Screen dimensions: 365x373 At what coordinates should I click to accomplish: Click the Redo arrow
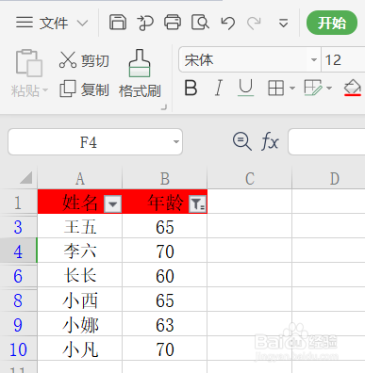point(254,24)
